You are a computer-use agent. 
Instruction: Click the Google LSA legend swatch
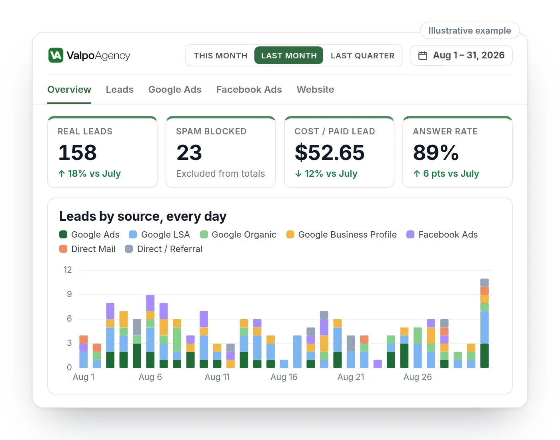point(133,234)
